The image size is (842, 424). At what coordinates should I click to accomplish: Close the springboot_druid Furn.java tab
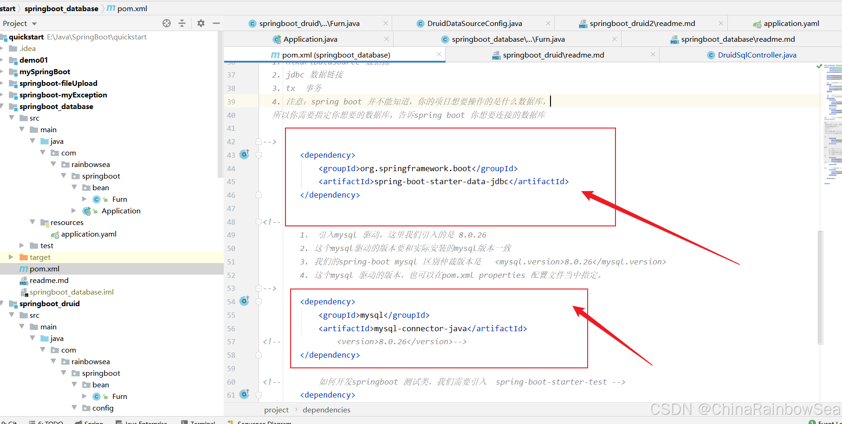pyautogui.click(x=386, y=23)
